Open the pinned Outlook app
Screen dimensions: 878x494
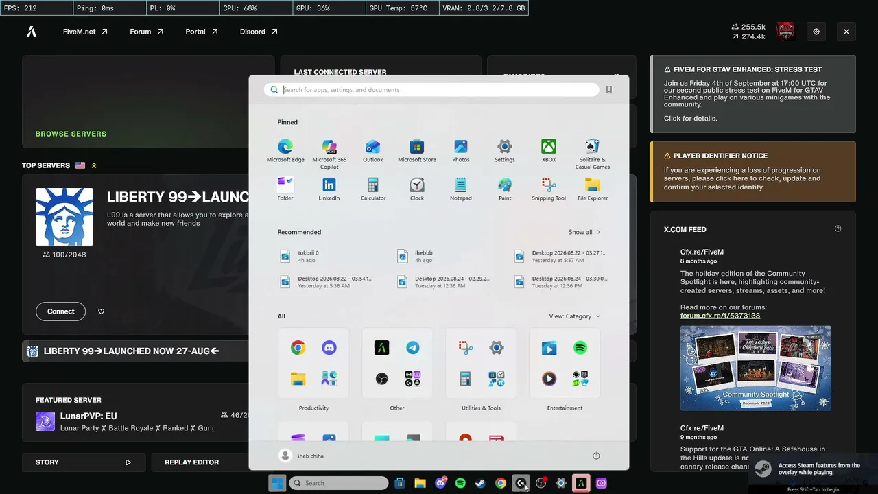[x=373, y=151]
